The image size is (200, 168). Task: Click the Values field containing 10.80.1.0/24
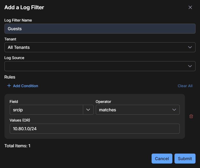coord(94,129)
